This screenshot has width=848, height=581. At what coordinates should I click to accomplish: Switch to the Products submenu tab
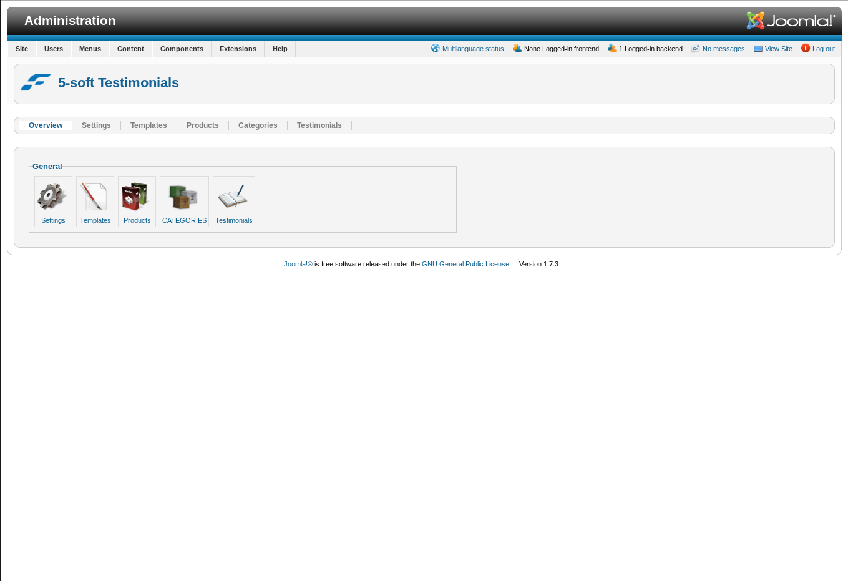tap(203, 125)
